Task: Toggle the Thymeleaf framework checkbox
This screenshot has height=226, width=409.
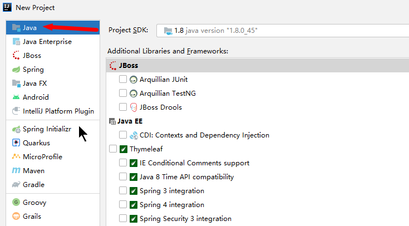Action: 114,149
